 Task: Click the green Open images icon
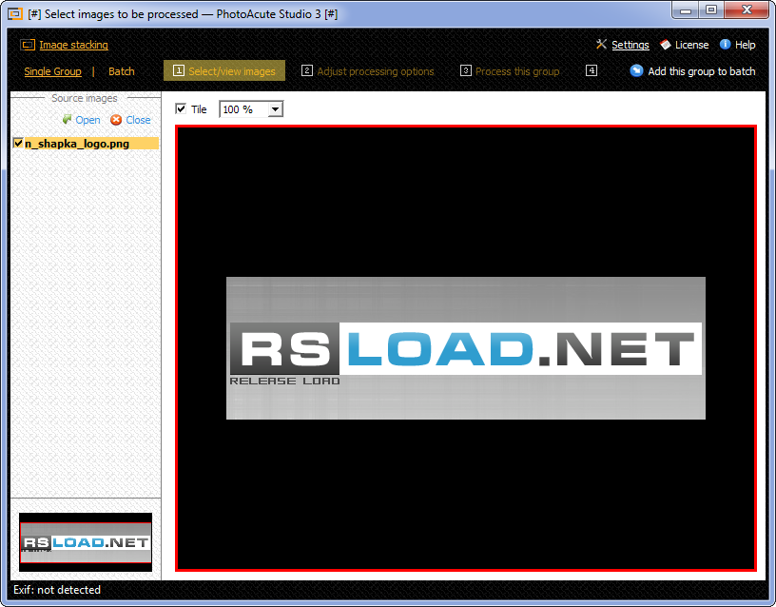tap(67, 119)
